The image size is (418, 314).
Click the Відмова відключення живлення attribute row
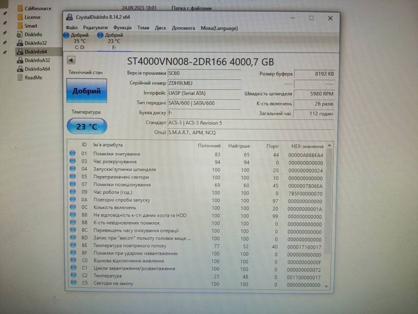pos(197,262)
